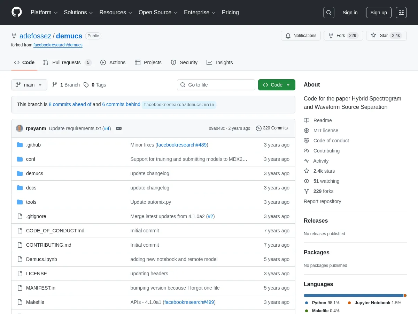Image resolution: width=418 pixels, height=314 pixels.
Task: Expand the green Code dropdown button
Action: point(277,85)
